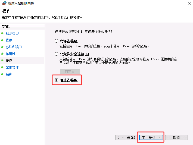Open the 名称 step
Viewport: 193px width, 145px height.
click(x=9, y=74)
